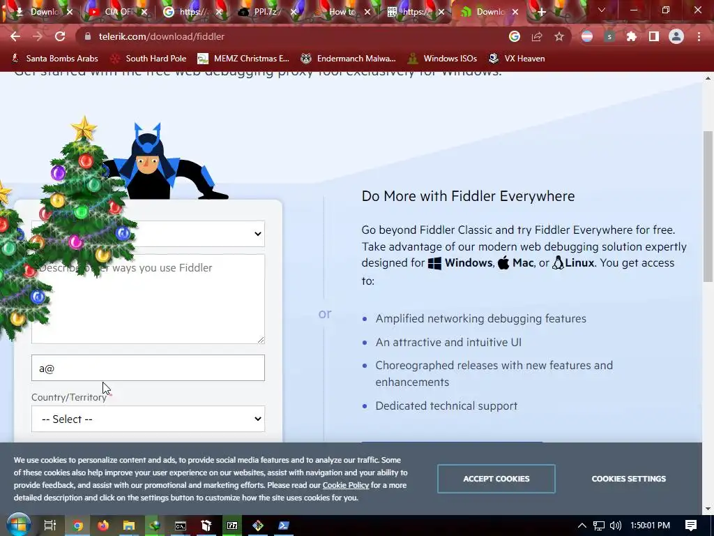The height and width of the screenshot is (536, 714).
Task: Open the volume speaker icon
Action: click(615, 526)
